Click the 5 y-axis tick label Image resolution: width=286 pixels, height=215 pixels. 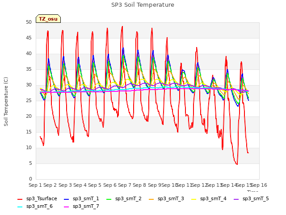tap(30, 163)
